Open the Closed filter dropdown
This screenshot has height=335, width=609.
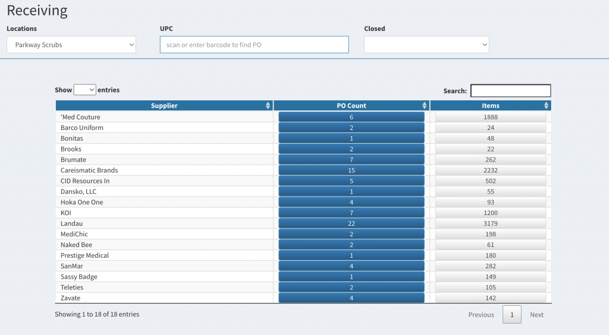click(426, 45)
